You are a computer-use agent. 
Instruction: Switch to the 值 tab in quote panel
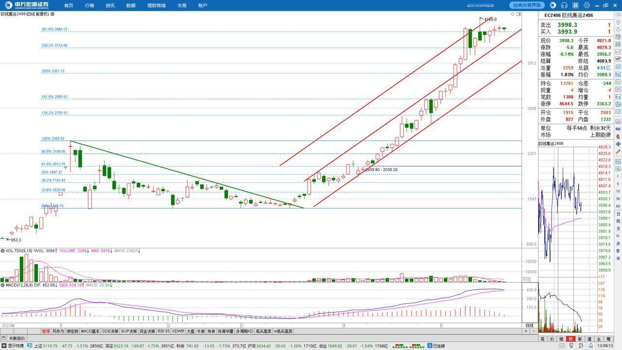tap(589, 339)
